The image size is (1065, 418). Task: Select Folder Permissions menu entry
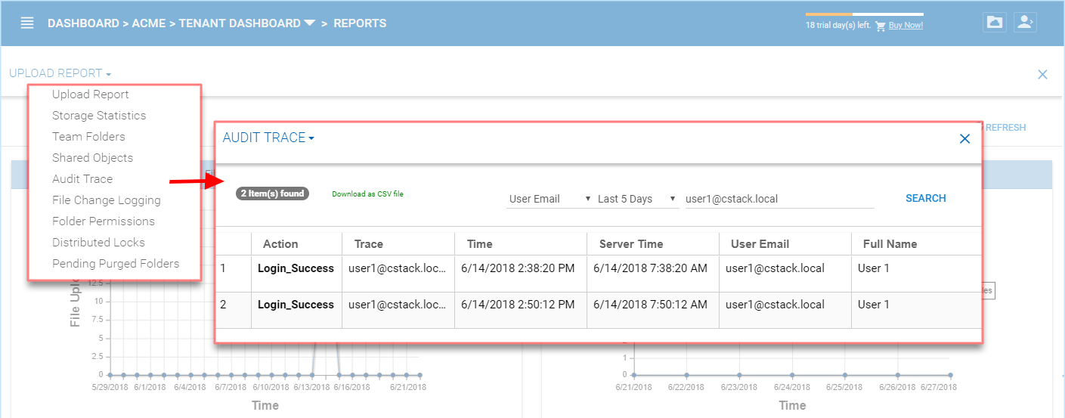[x=104, y=221]
